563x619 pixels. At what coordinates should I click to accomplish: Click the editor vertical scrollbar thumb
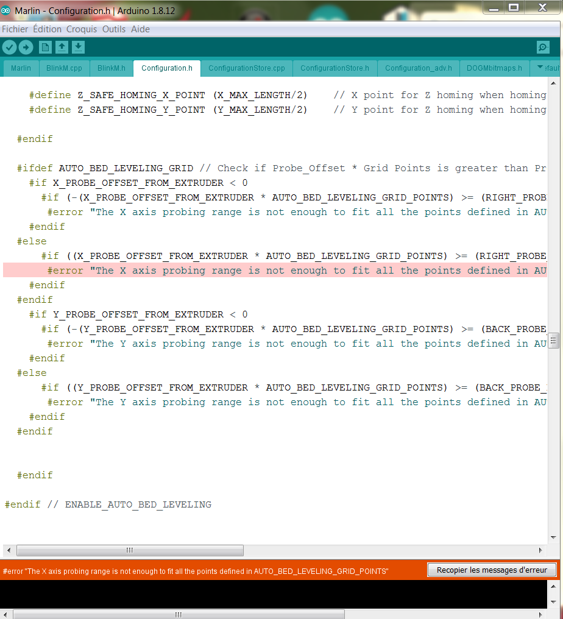(553, 341)
